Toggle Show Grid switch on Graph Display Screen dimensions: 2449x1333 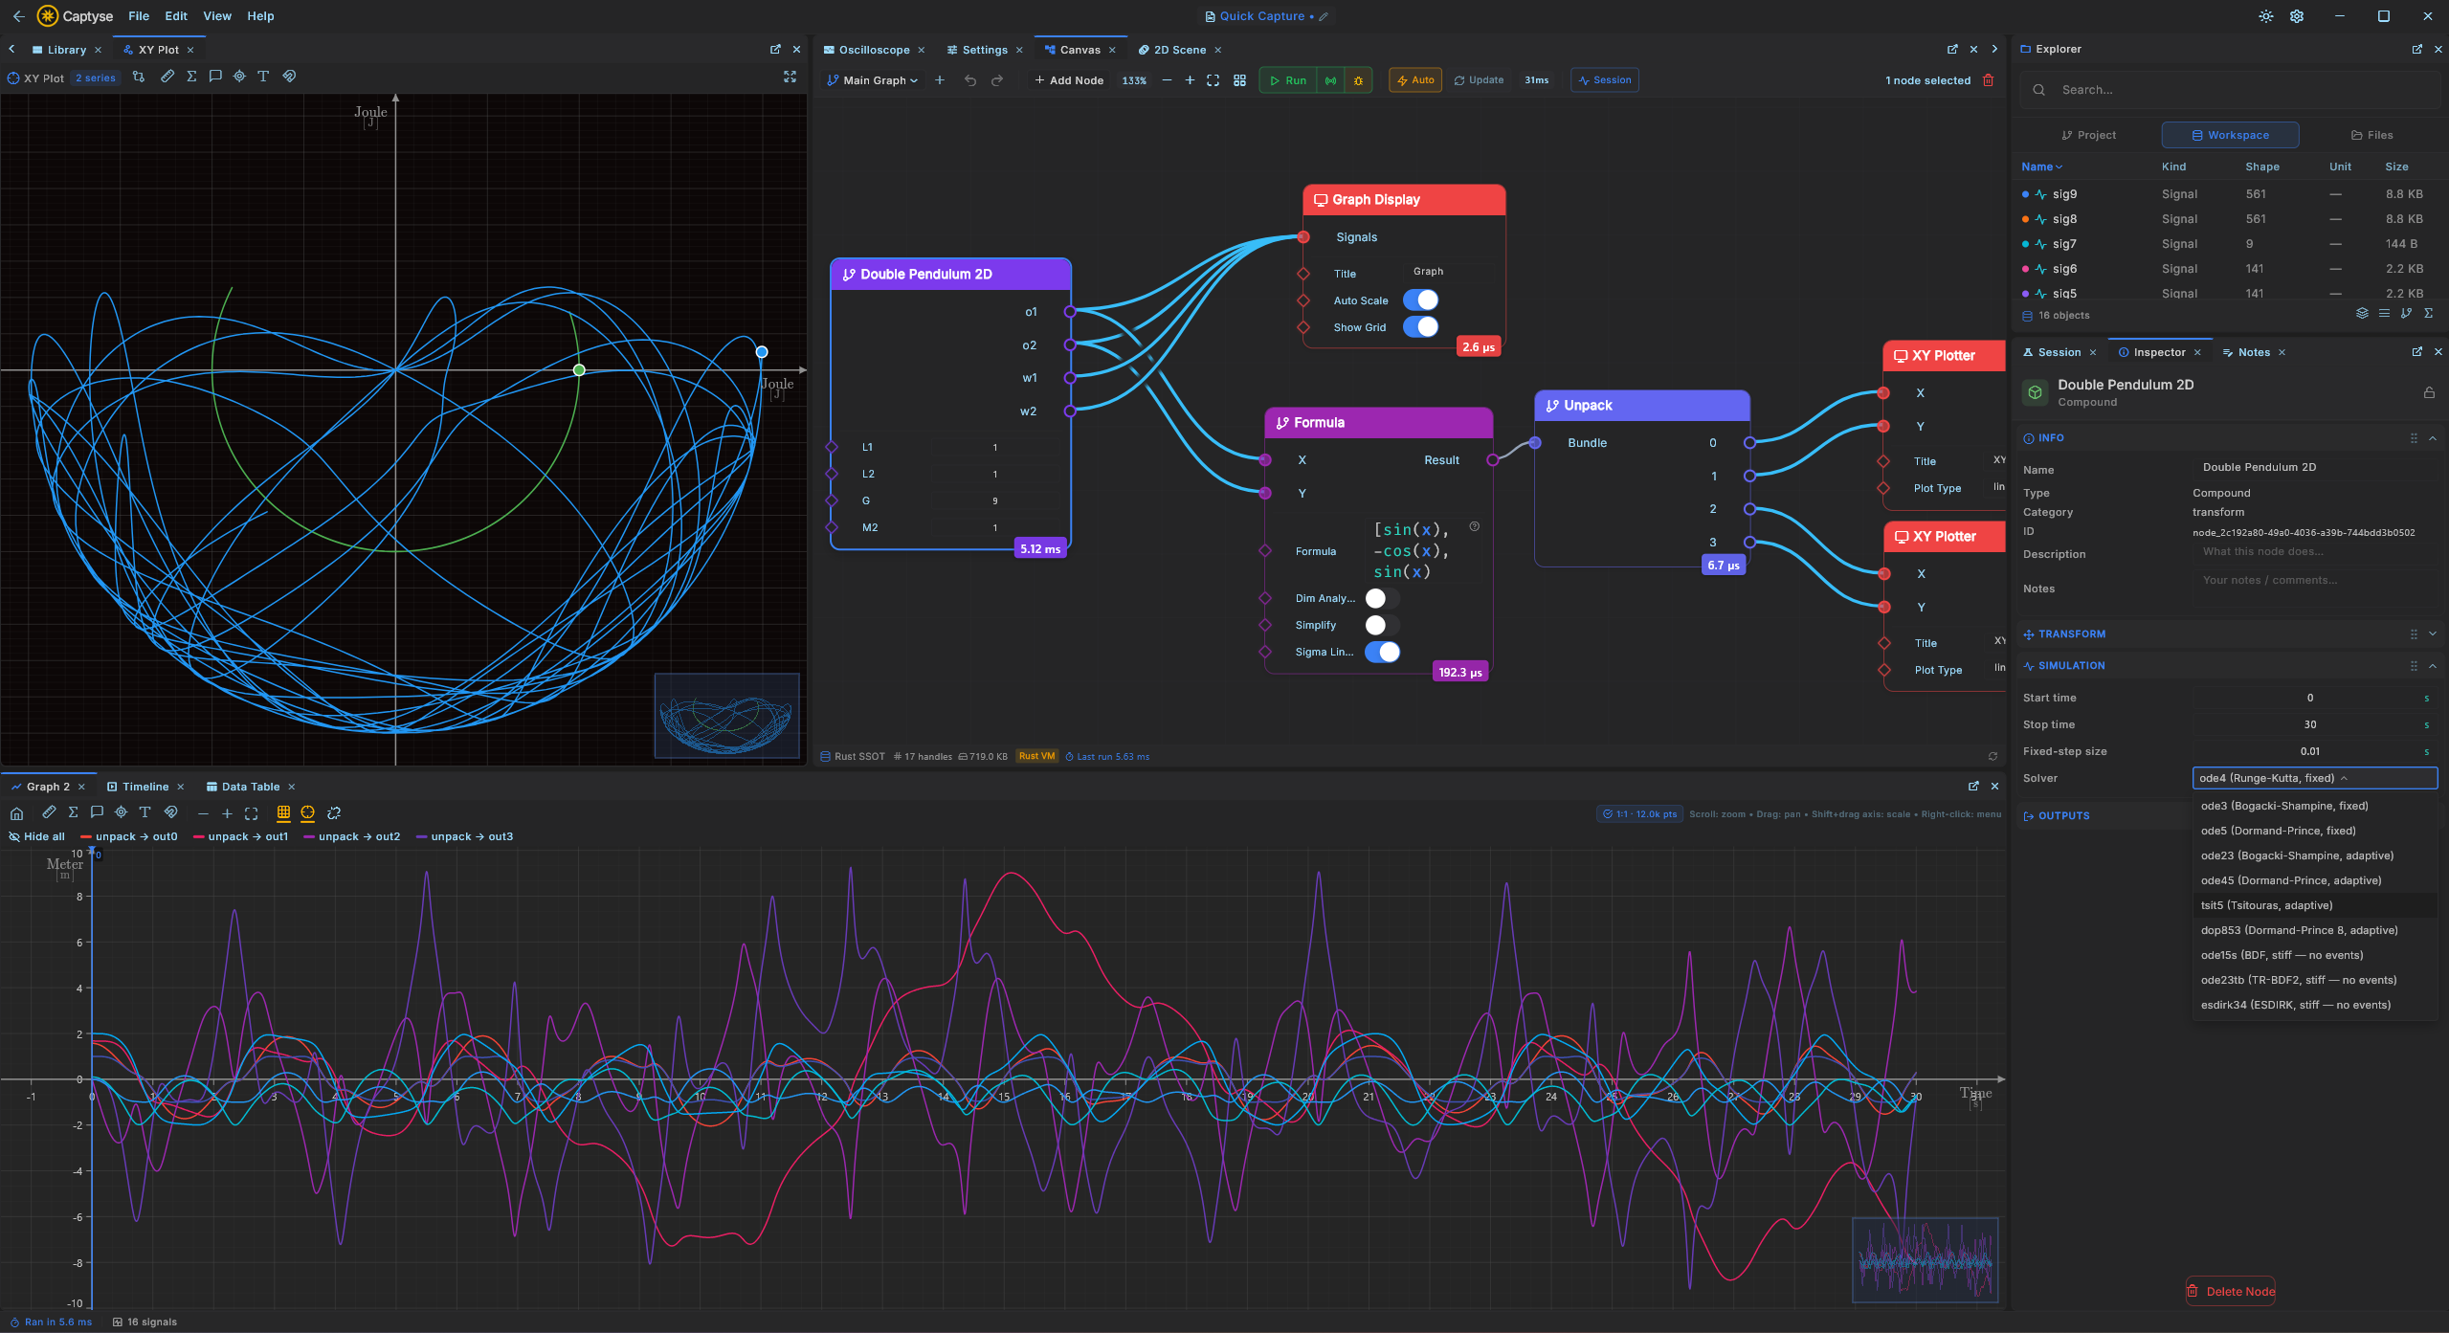[1420, 327]
